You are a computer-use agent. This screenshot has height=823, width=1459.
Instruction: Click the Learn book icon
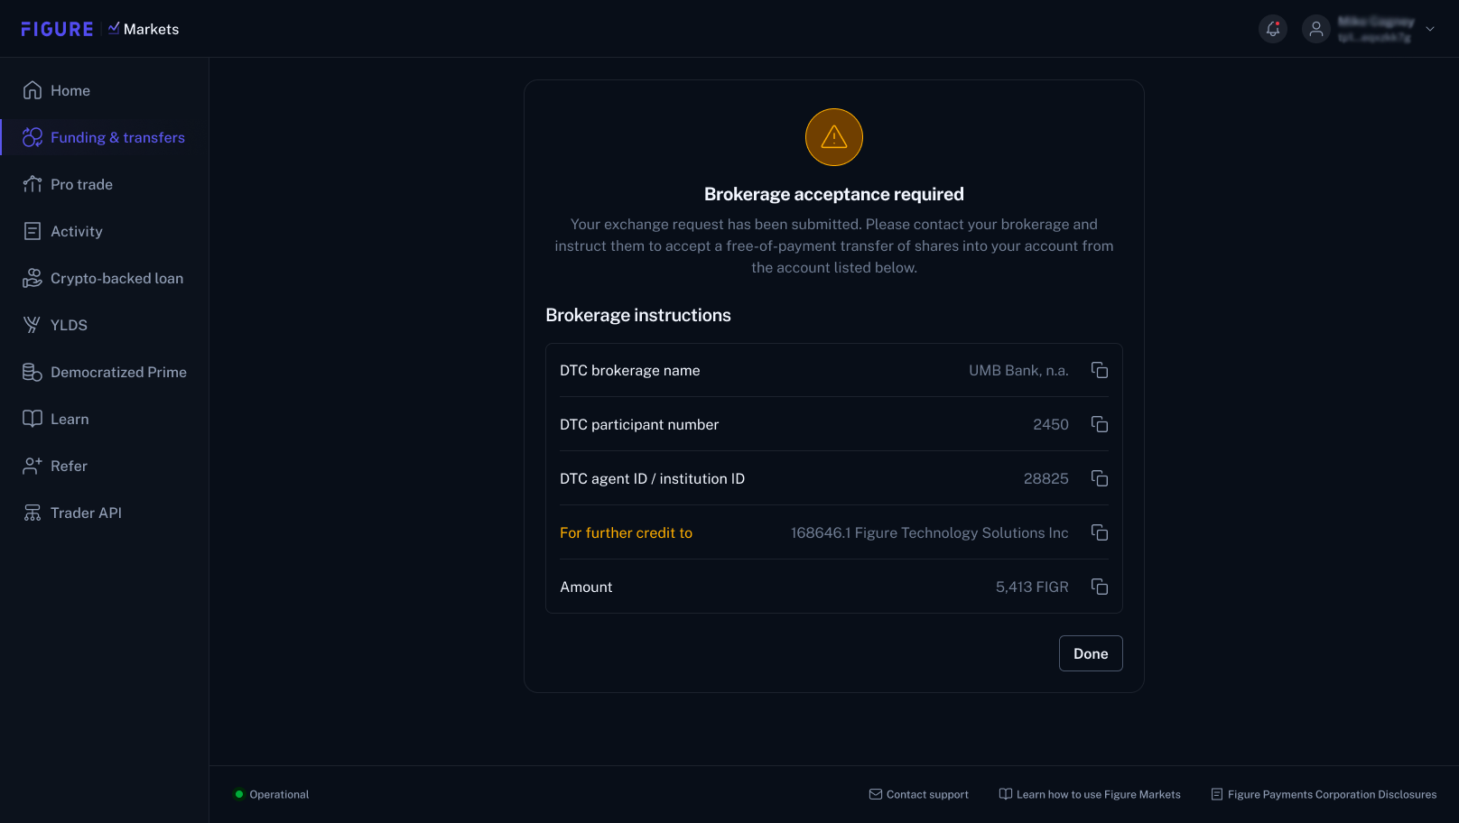pyautogui.click(x=33, y=419)
